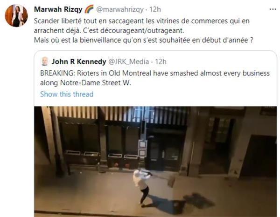Viewport: 280px width, 217px height.
Task: Click the 'C'est décourageant/outrageant' line
Action: [x=133, y=30]
